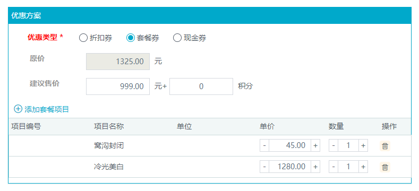Click the 建议售价 field showing 999.00
419x191 pixels.
[118, 86]
